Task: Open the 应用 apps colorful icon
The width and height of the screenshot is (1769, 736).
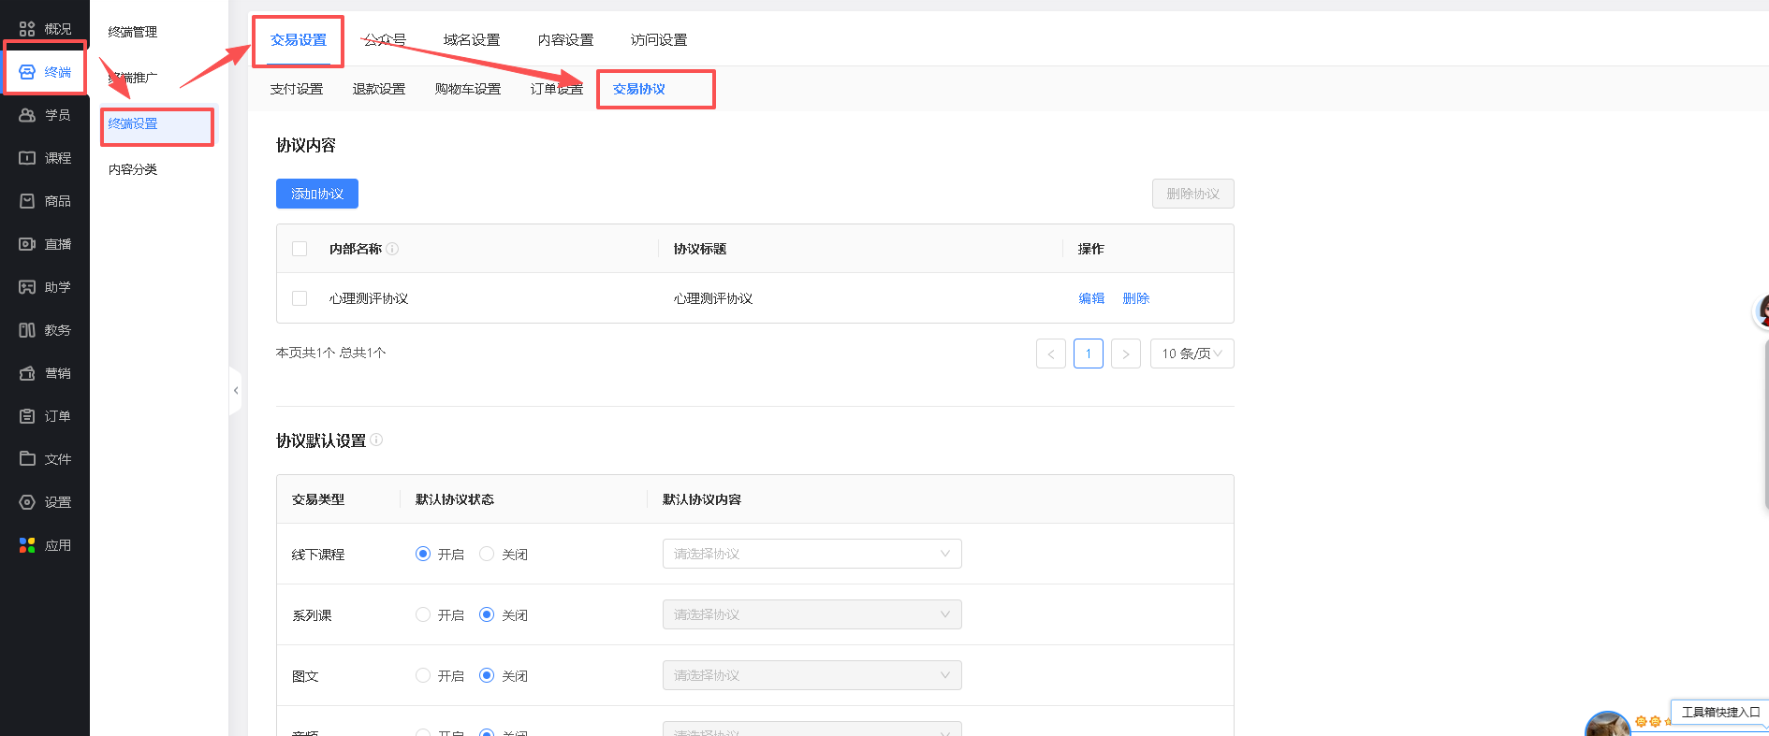Action: tap(27, 545)
